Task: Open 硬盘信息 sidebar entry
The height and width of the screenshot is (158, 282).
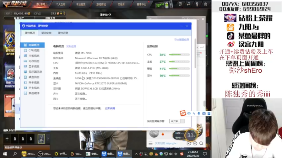Action: point(32,77)
